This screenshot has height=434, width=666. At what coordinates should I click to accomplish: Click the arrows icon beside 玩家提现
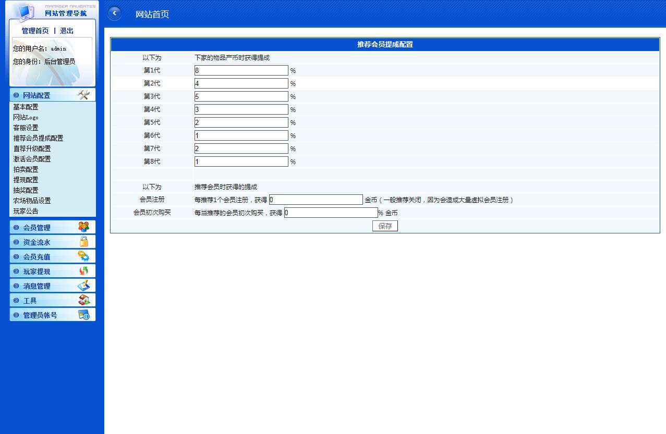pos(83,271)
